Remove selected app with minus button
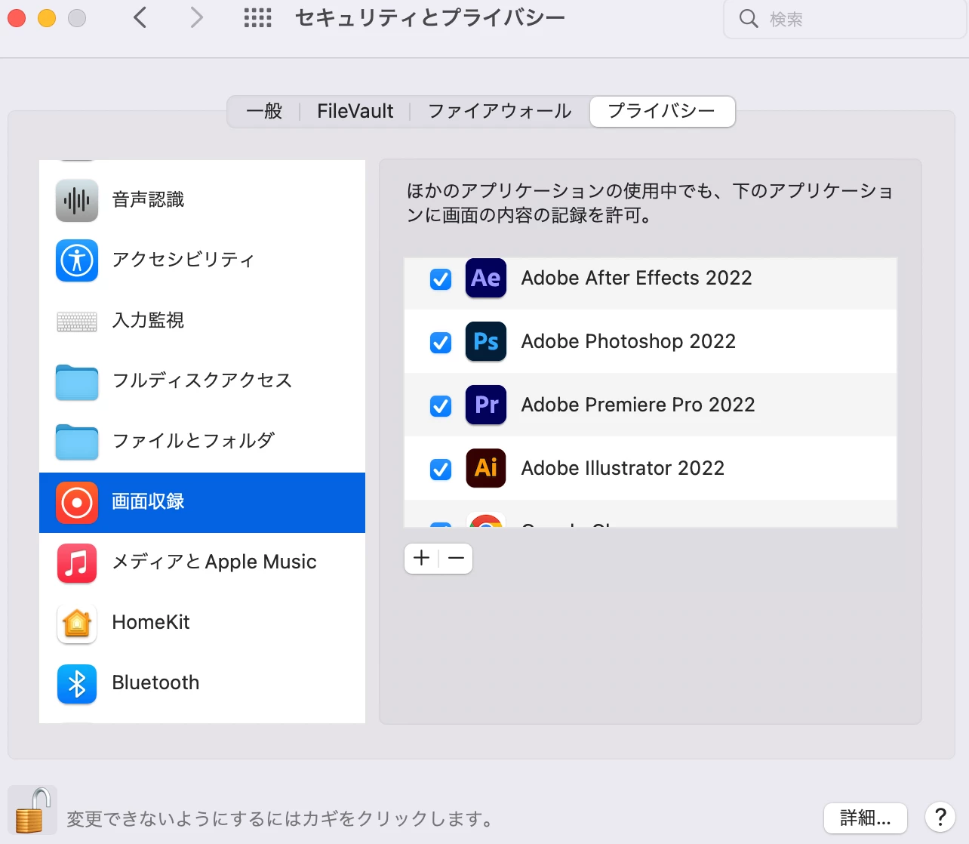969x844 pixels. tap(456, 559)
